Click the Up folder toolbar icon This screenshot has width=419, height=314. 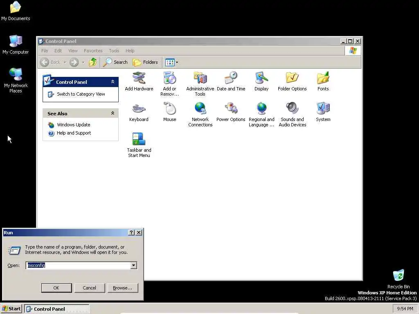pyautogui.click(x=93, y=62)
